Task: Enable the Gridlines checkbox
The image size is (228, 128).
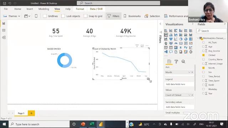Action: click(45, 16)
